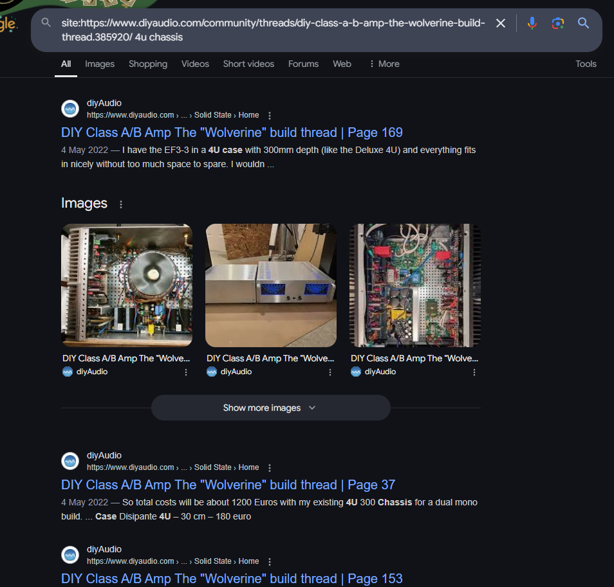The width and height of the screenshot is (614, 587).
Task: Clear the search query with the X icon
Action: click(x=501, y=23)
